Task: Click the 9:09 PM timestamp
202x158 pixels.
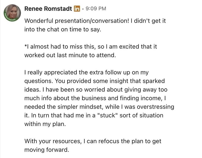Action: tap(96, 9)
